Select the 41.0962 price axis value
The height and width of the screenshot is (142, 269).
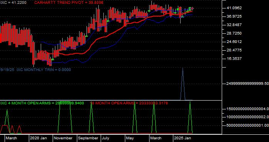(234, 8)
